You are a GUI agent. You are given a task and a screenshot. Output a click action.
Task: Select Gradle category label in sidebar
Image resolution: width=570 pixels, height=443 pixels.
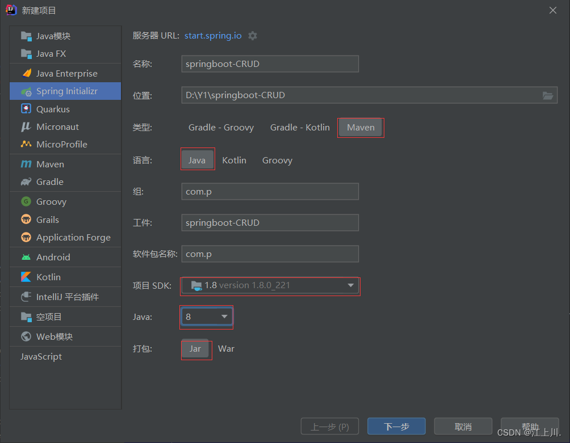click(50, 182)
